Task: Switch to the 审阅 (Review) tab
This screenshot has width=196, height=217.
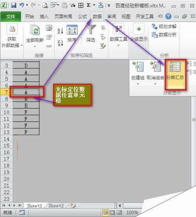Action: click(x=112, y=17)
